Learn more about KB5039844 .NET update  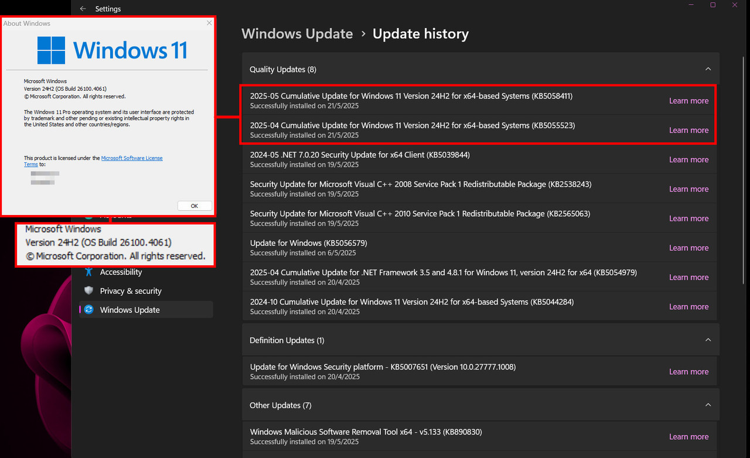pos(688,159)
